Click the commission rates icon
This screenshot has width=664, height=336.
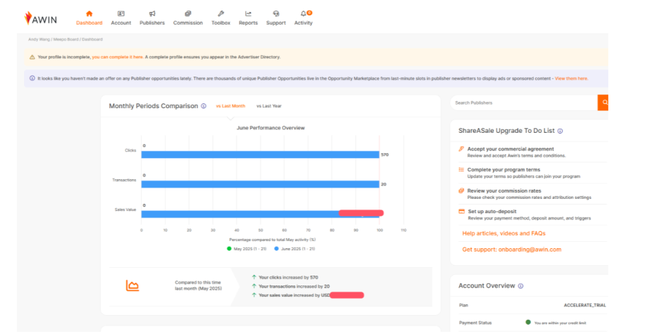click(x=461, y=190)
